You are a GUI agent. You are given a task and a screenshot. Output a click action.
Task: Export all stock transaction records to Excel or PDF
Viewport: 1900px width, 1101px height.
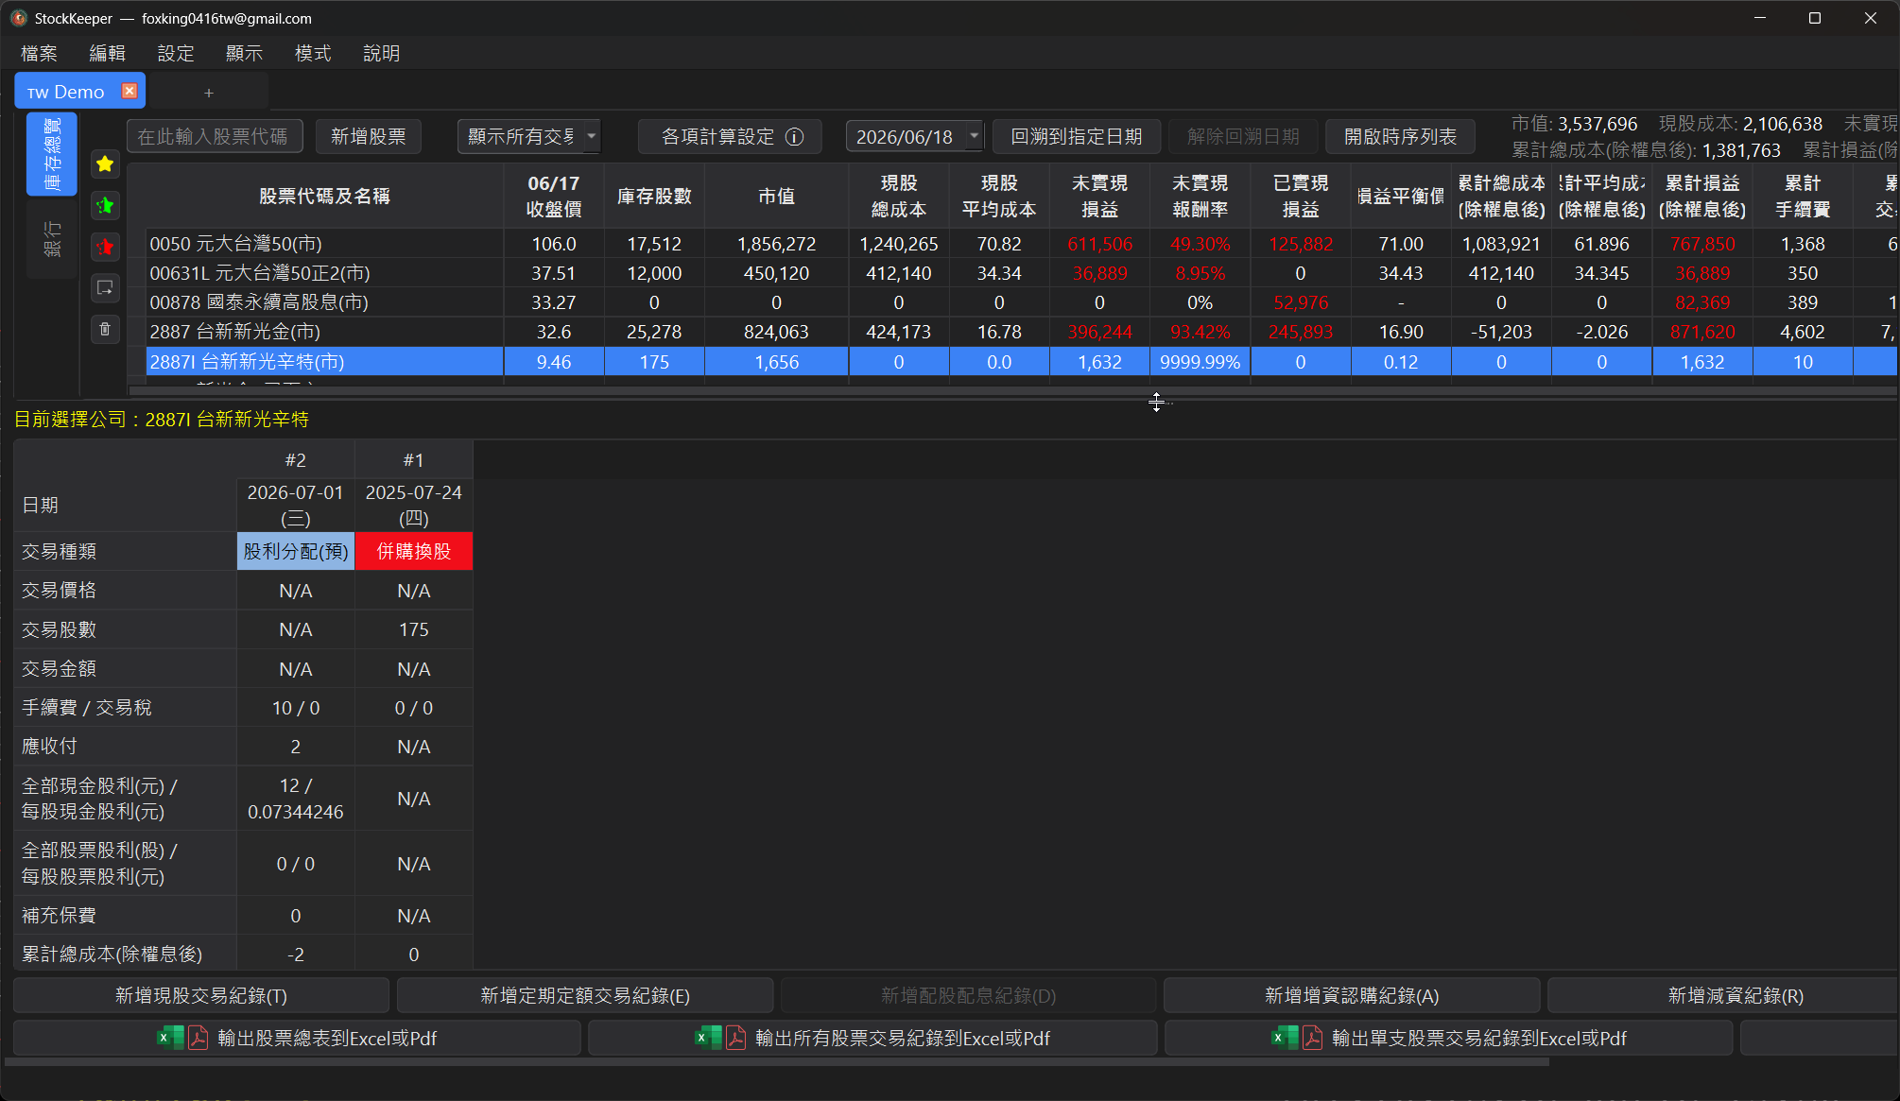click(872, 1038)
